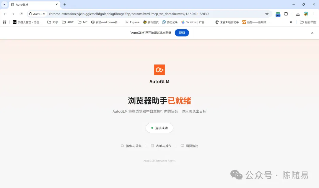The height and width of the screenshot is (188, 319).
Task: Click the browser forward arrow
Action: 13,14
